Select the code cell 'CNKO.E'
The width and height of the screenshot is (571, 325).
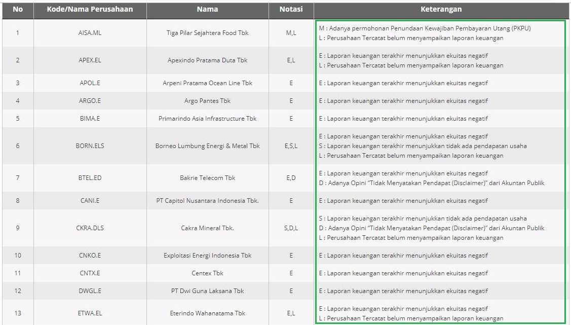pyautogui.click(x=90, y=256)
